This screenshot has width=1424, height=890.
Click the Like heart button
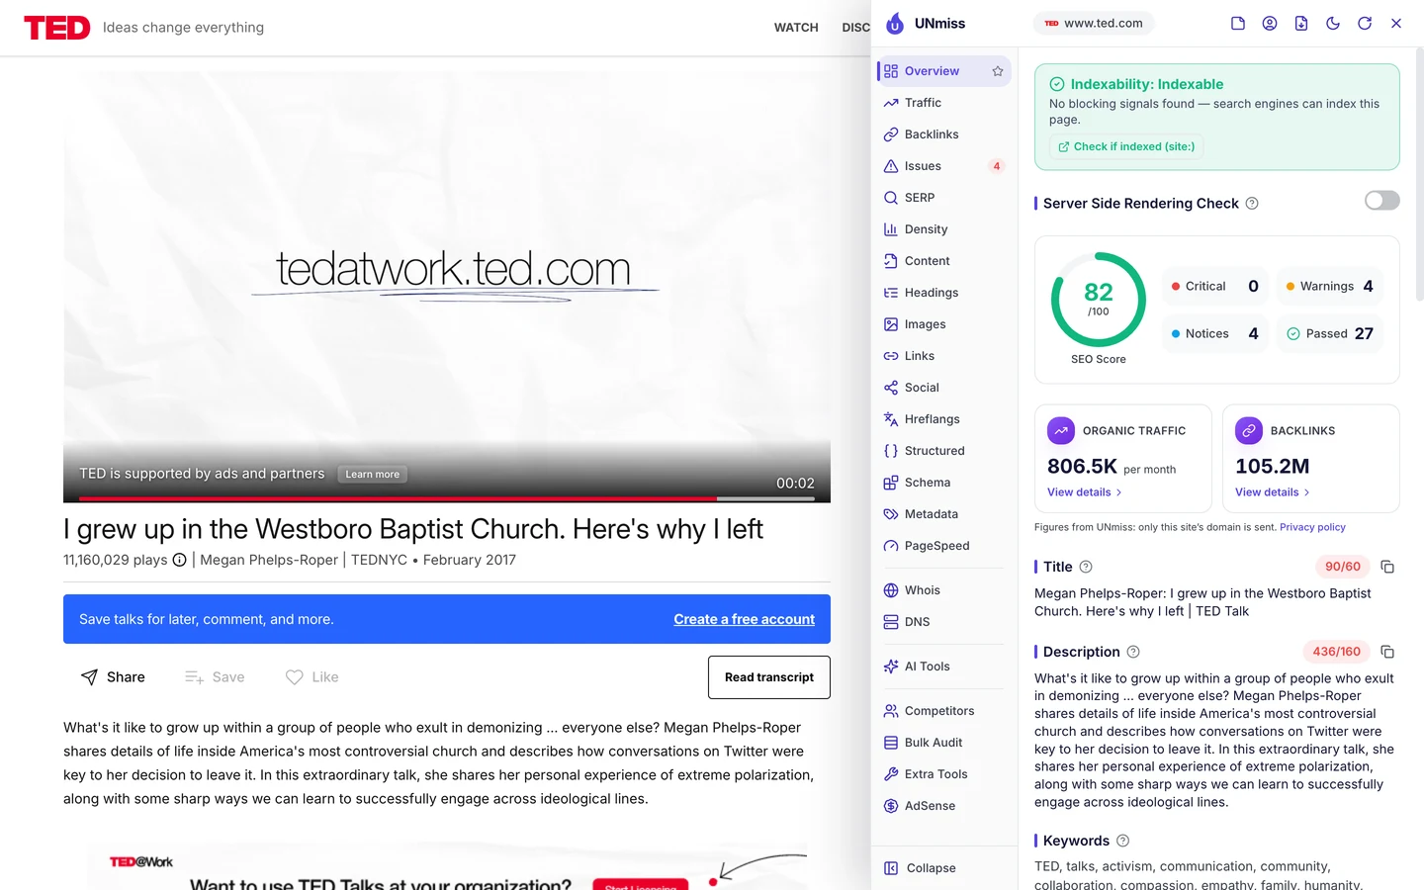tap(311, 677)
